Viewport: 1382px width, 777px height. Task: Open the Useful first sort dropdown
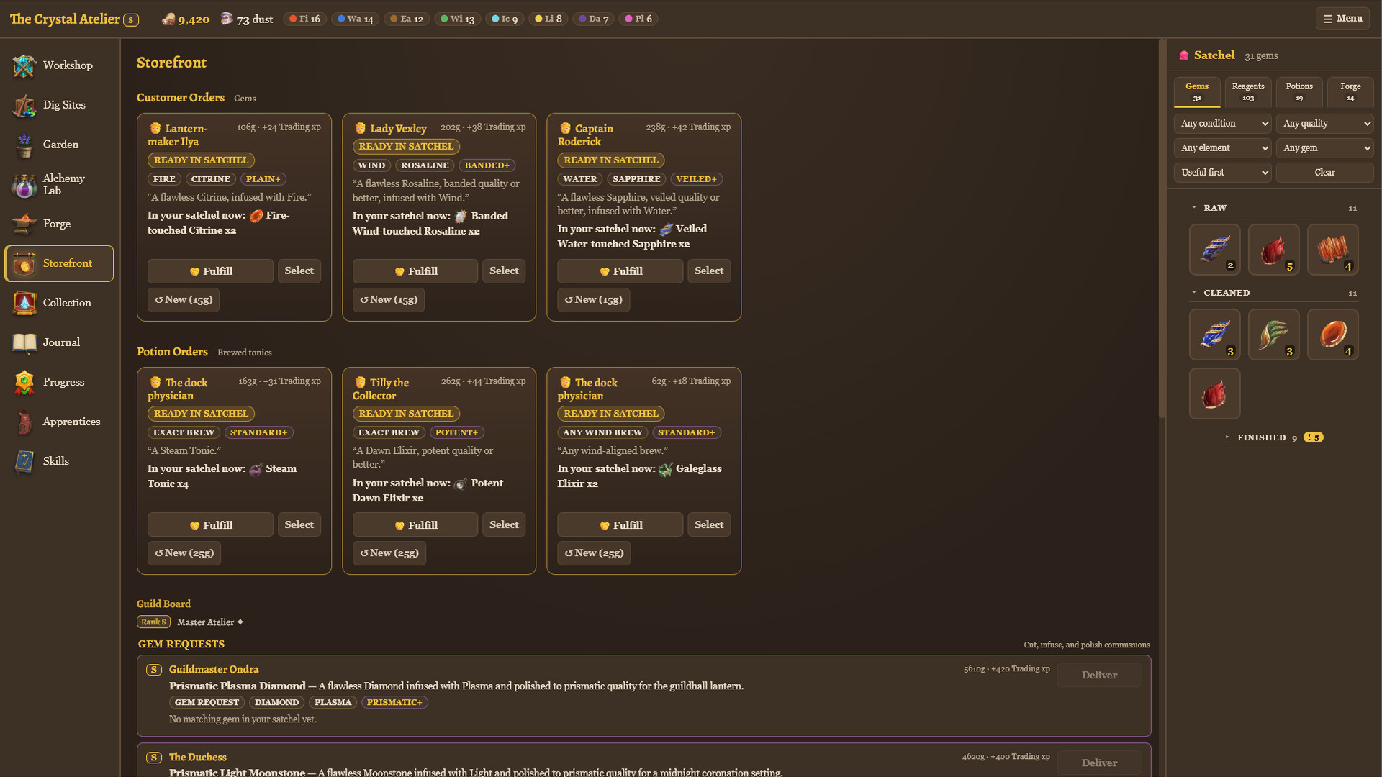tap(1223, 173)
